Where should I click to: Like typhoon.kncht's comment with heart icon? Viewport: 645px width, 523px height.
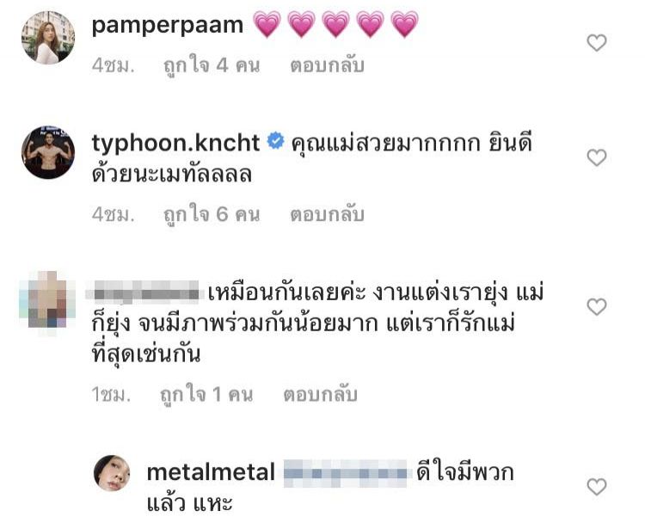click(597, 157)
